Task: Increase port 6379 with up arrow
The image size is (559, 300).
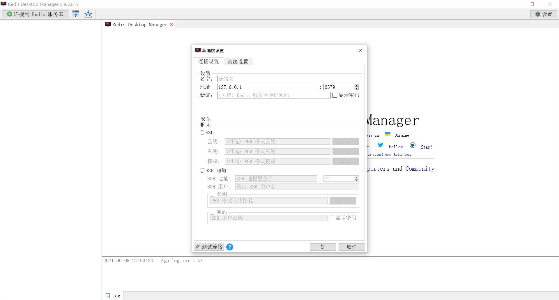Action: click(357, 86)
